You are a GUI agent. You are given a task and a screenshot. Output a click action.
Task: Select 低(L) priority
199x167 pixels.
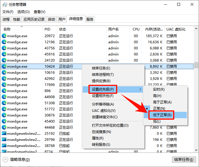pos(165,121)
